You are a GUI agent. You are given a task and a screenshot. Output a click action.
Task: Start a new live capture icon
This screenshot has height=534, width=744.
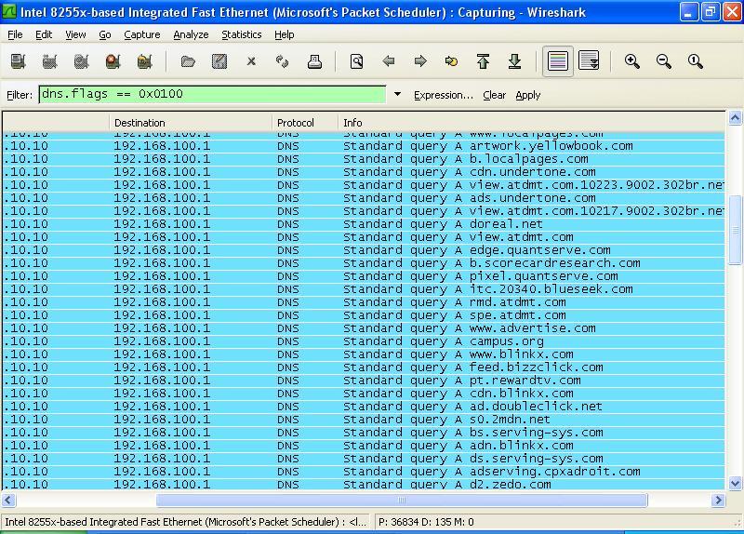pyautogui.click(x=81, y=61)
